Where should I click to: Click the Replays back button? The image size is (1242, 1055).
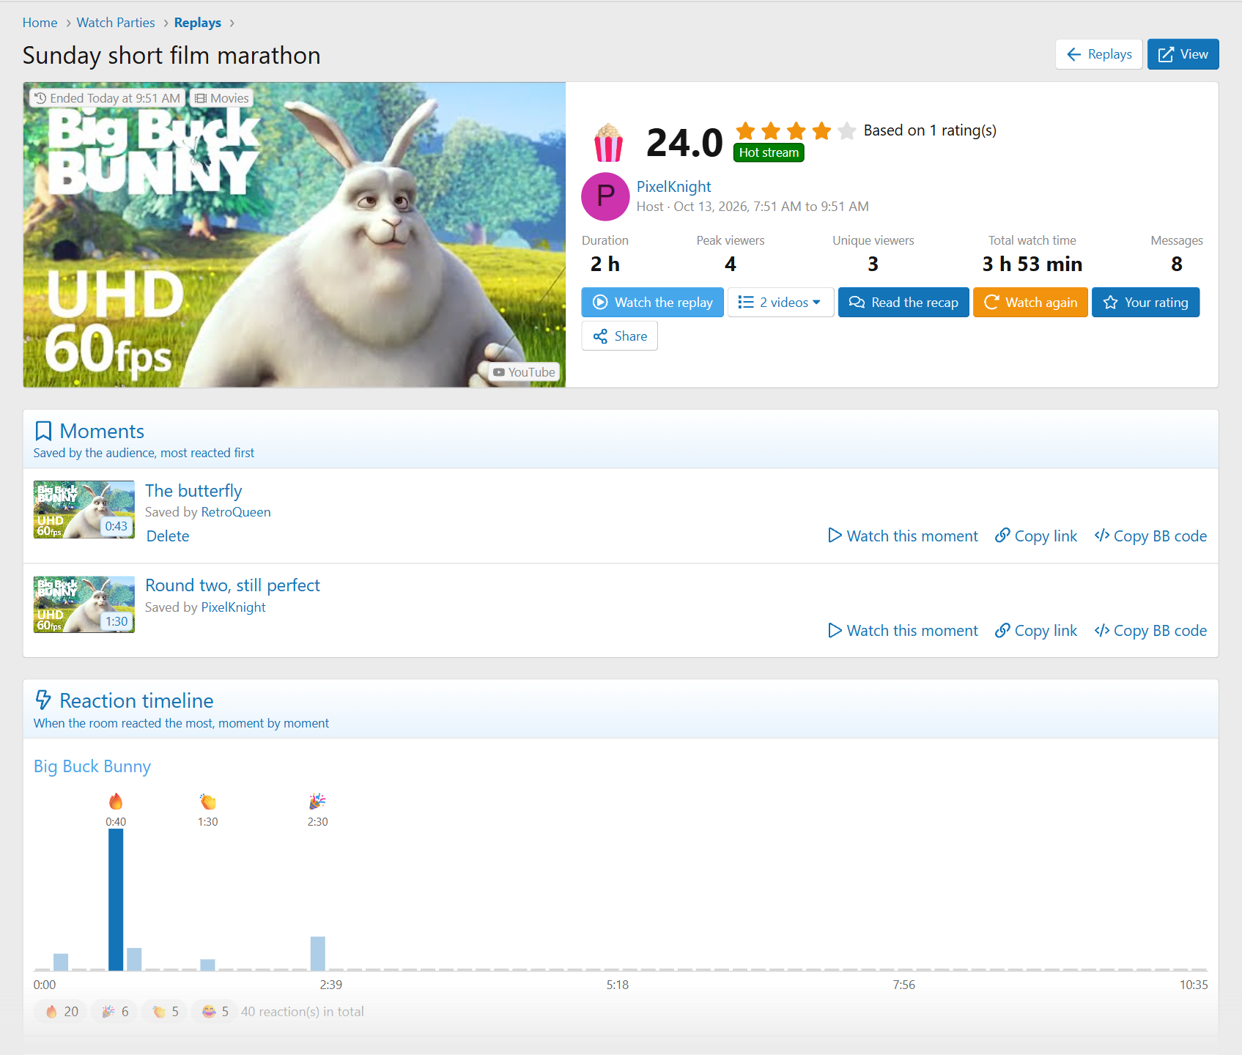click(1099, 54)
